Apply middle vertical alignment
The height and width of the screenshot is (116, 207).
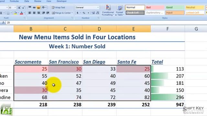(34, 7)
